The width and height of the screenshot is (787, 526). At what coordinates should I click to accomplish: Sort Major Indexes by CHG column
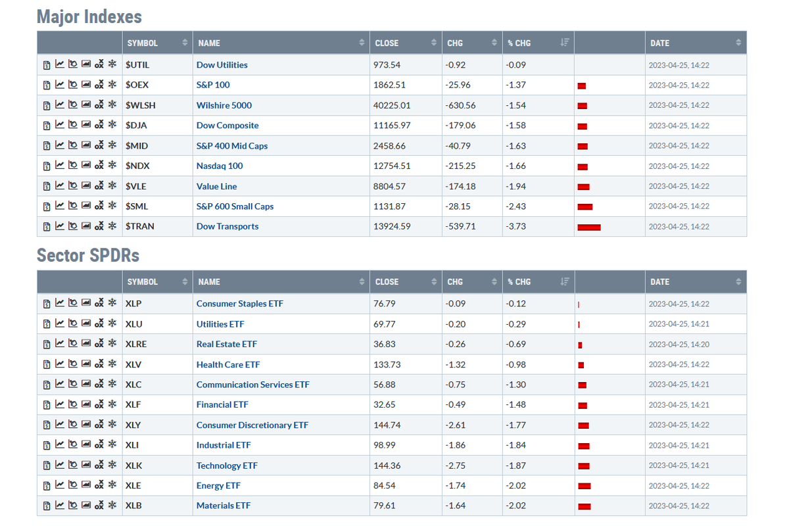[x=472, y=43]
